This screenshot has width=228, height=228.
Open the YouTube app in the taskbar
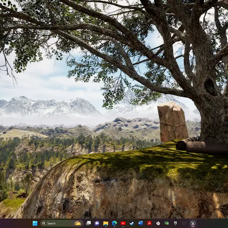pos(123,223)
